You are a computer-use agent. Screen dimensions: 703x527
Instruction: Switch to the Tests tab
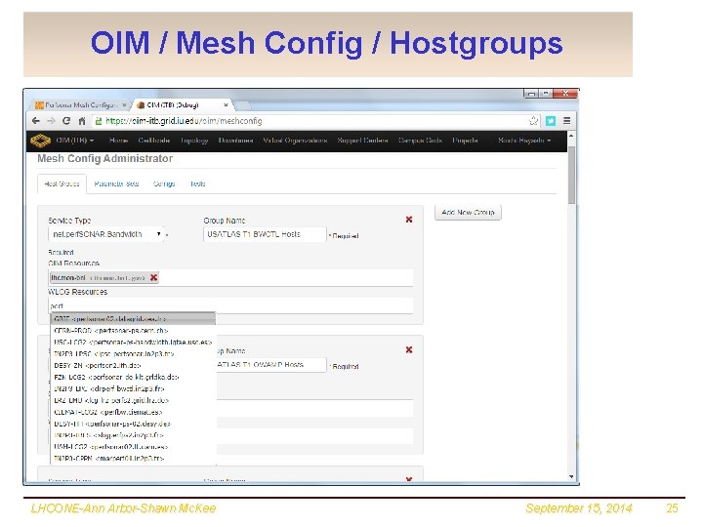point(197,183)
